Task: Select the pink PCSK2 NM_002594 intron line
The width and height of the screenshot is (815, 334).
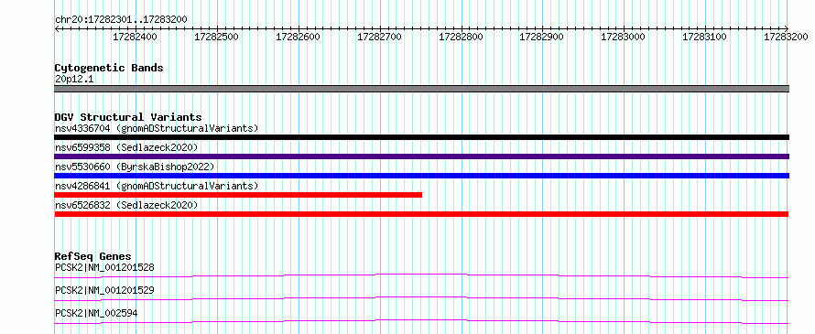Action: 421,321
